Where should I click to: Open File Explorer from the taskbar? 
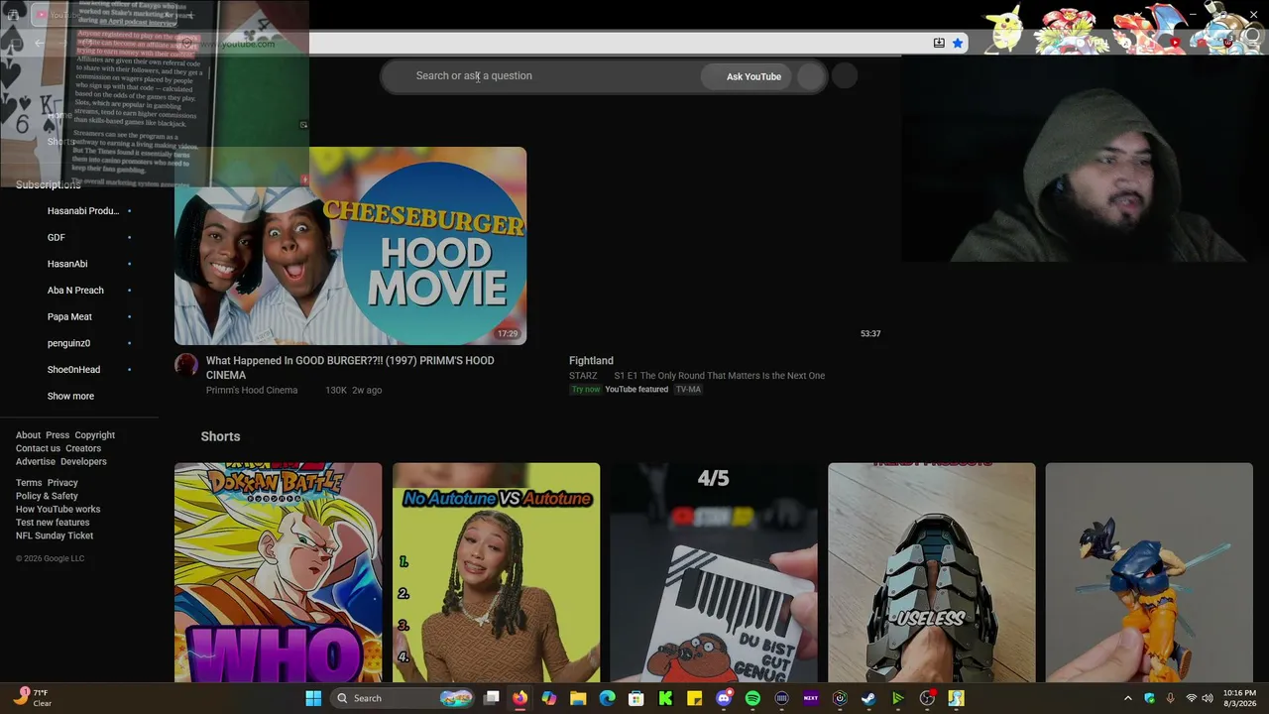(578, 698)
